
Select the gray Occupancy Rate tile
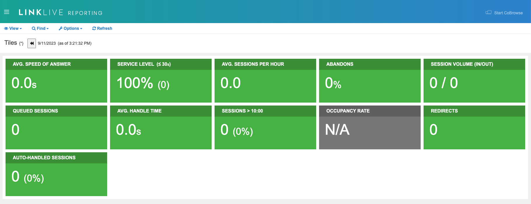[x=370, y=127]
